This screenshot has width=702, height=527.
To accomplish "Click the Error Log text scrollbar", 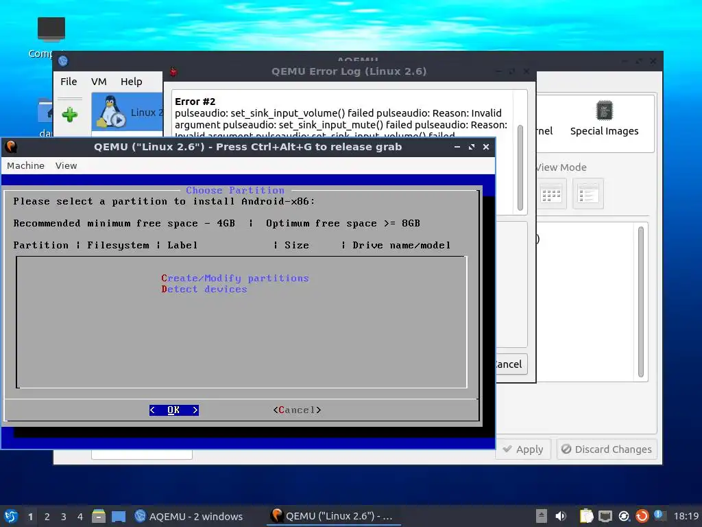I will [520, 167].
